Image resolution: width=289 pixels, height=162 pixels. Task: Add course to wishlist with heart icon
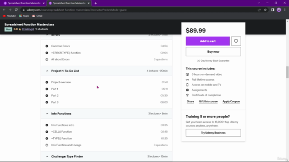(x=236, y=41)
